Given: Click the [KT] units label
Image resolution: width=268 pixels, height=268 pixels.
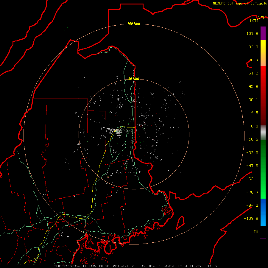Looking at the screenshot, I should click(254, 21).
